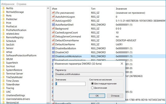Screen dimensions: 166x104
Task: Click the Значение input field
Action: pyautogui.click(x=70, y=84)
